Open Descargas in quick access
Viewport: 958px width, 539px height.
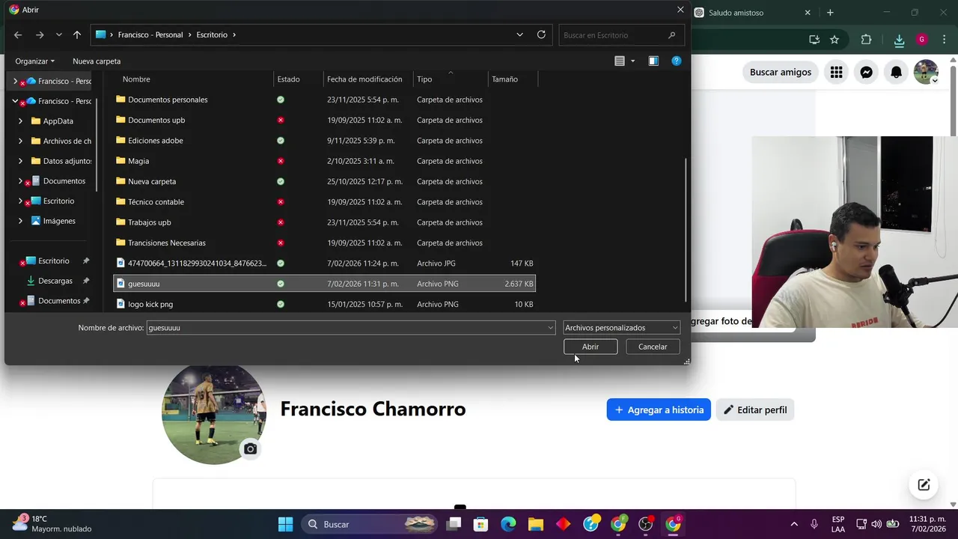point(55,281)
